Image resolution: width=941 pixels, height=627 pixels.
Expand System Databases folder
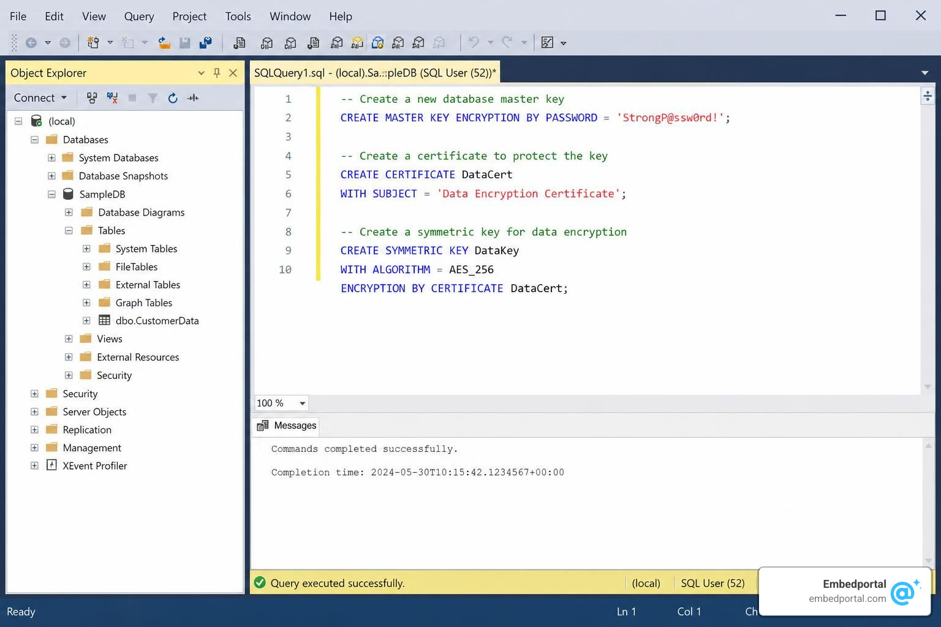51,158
